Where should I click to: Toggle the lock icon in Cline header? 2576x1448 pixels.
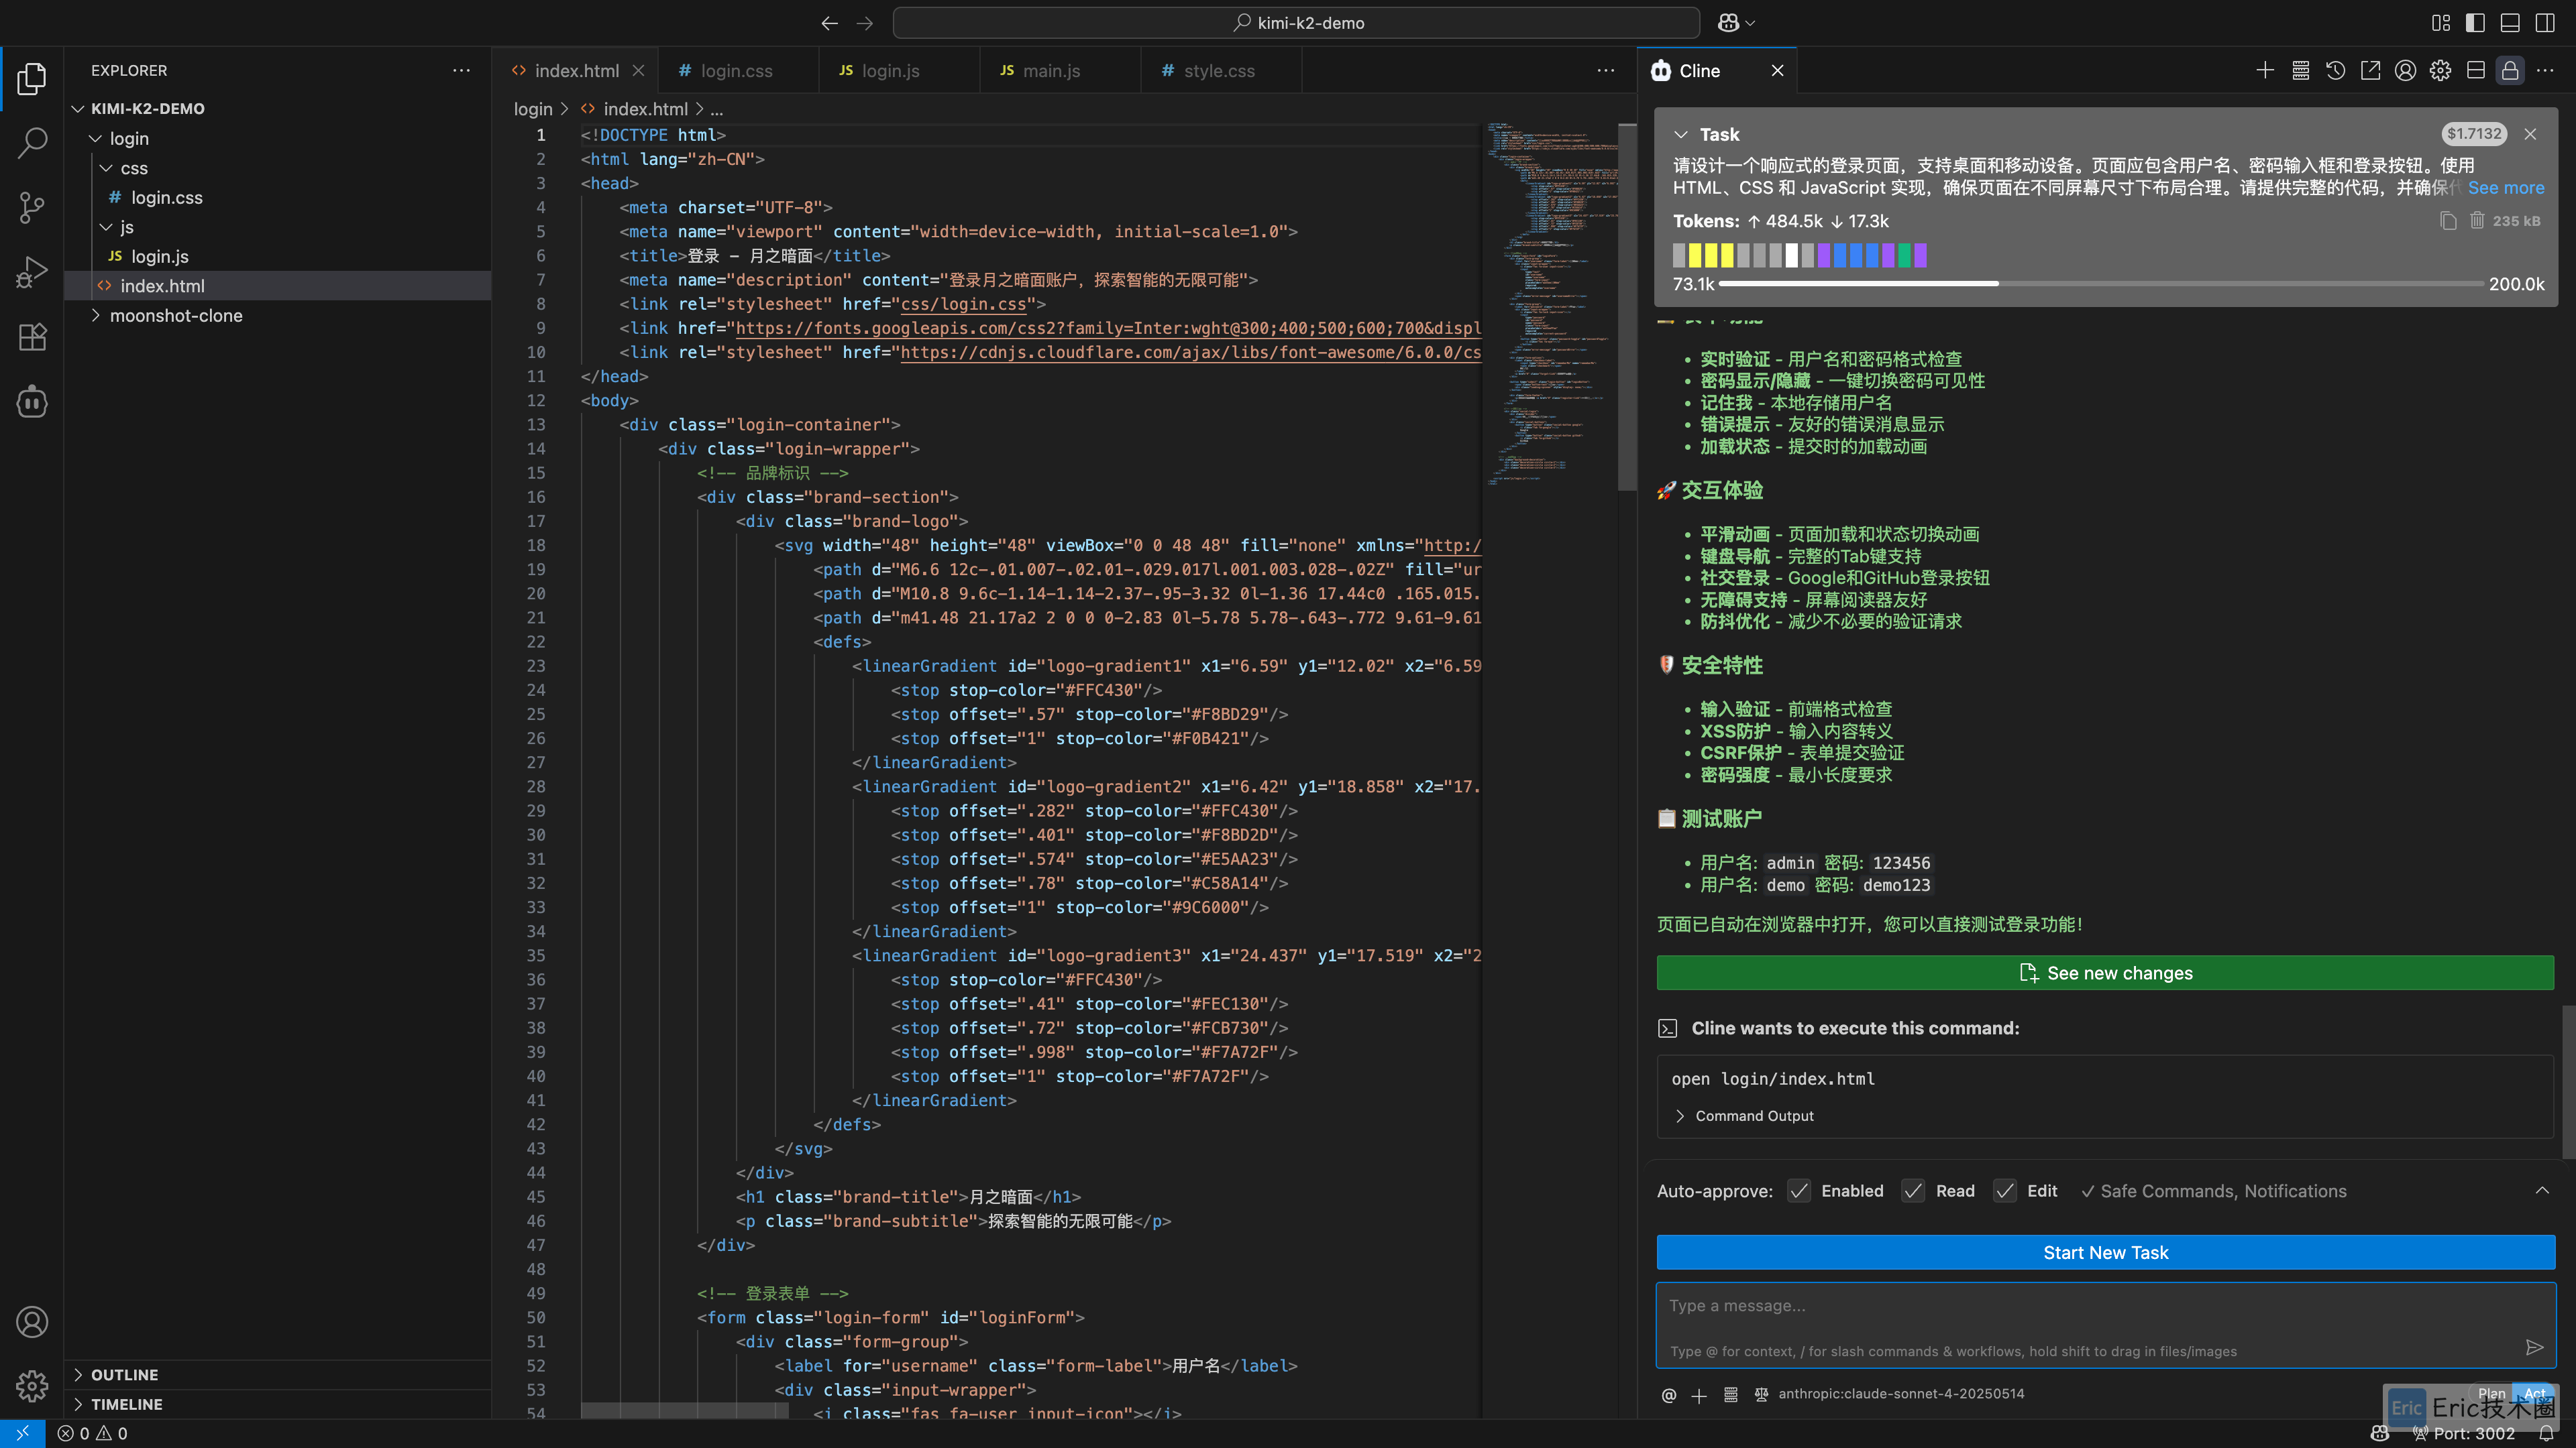click(2510, 70)
